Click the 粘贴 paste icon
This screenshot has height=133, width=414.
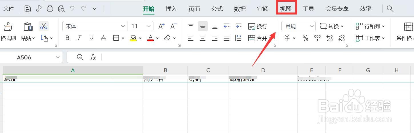coord(28,26)
